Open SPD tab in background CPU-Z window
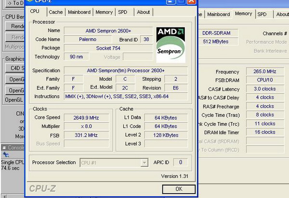The height and width of the screenshot is (198, 289). click(262, 14)
